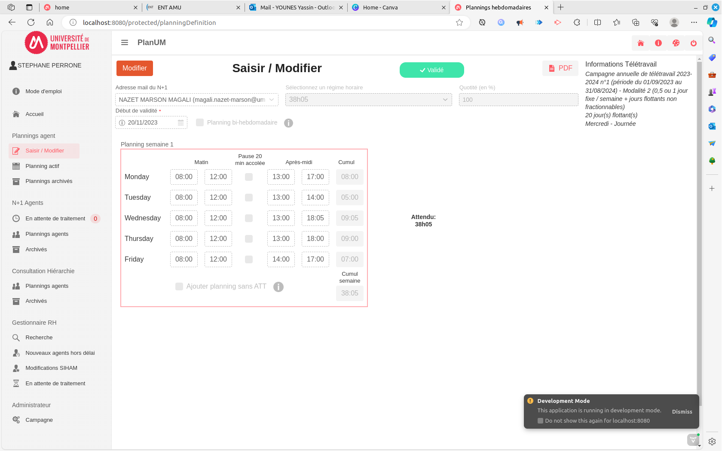Image resolution: width=722 pixels, height=451 pixels.
Task: Switch to the ENT AMU tab
Action: tap(193, 7)
